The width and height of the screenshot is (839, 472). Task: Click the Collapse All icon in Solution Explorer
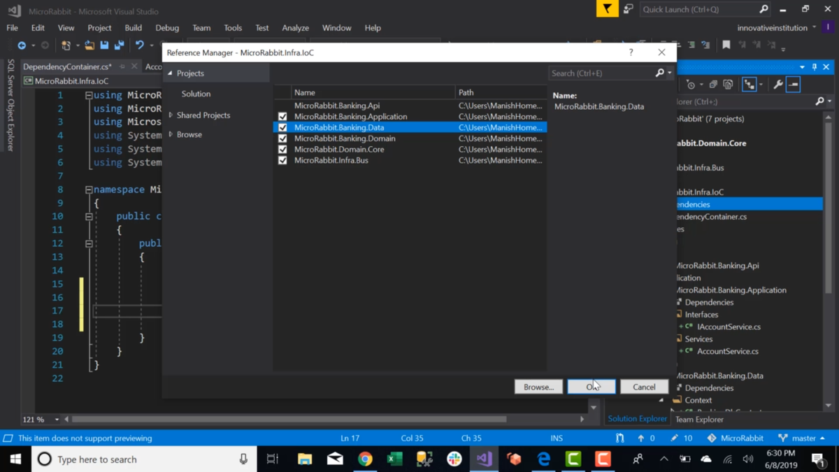point(713,85)
